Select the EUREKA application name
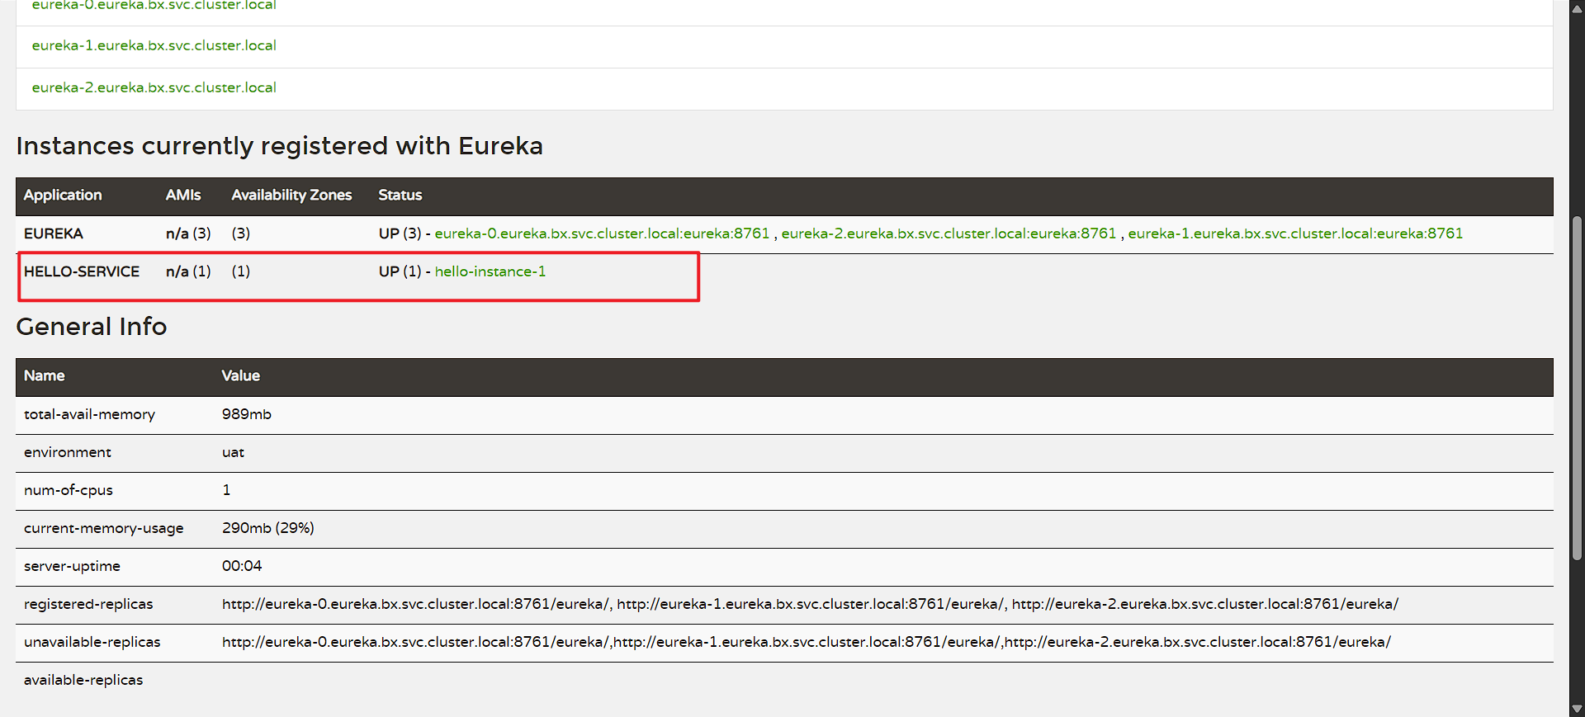Image resolution: width=1585 pixels, height=717 pixels. [54, 233]
